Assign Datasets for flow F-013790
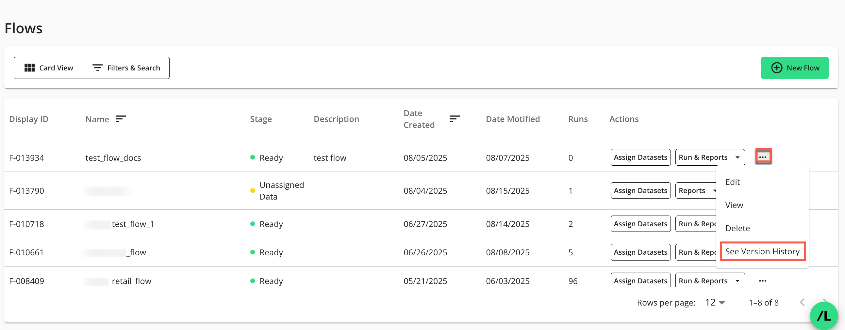This screenshot has height=330, width=845. point(640,190)
